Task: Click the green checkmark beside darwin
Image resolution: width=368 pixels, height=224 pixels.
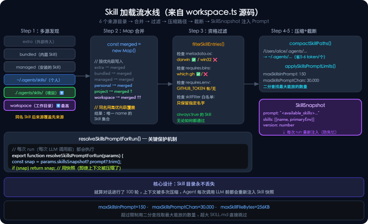Action: 194,60
